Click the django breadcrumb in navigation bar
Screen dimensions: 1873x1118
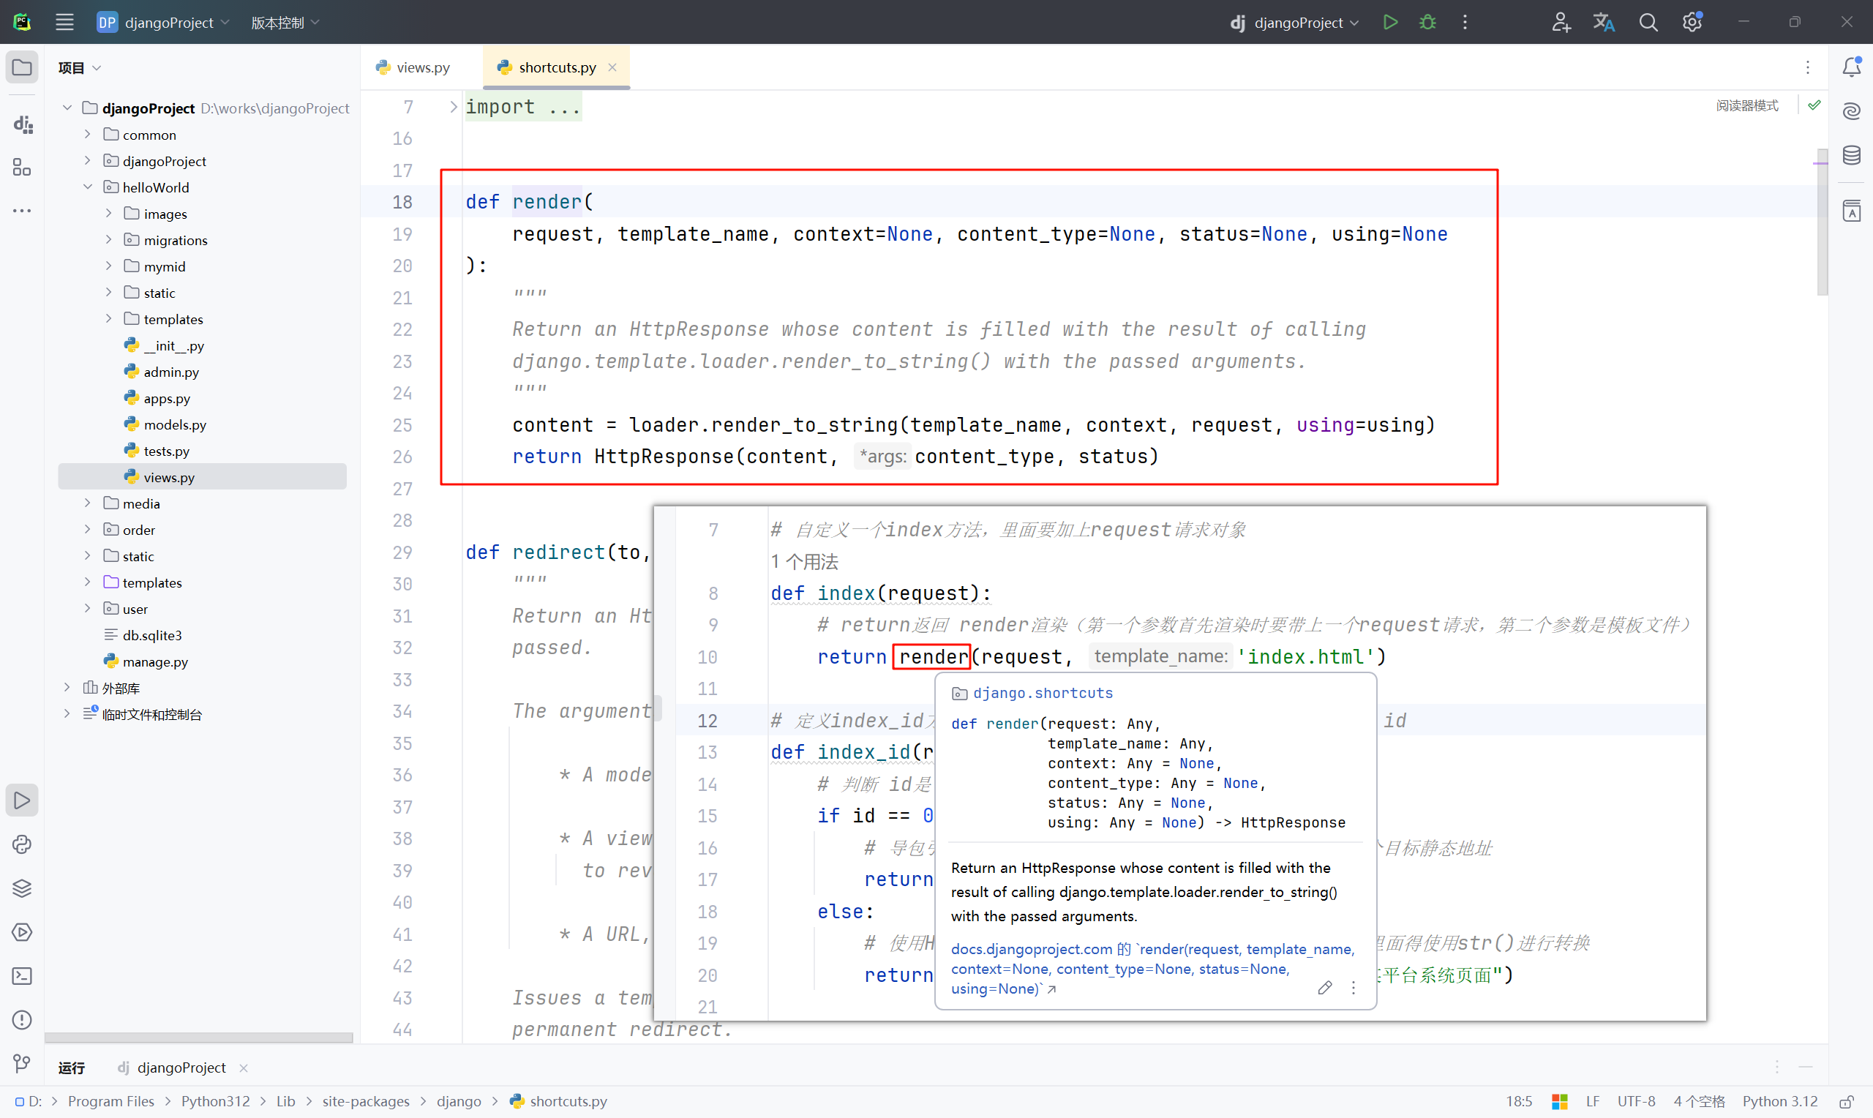click(x=459, y=1101)
